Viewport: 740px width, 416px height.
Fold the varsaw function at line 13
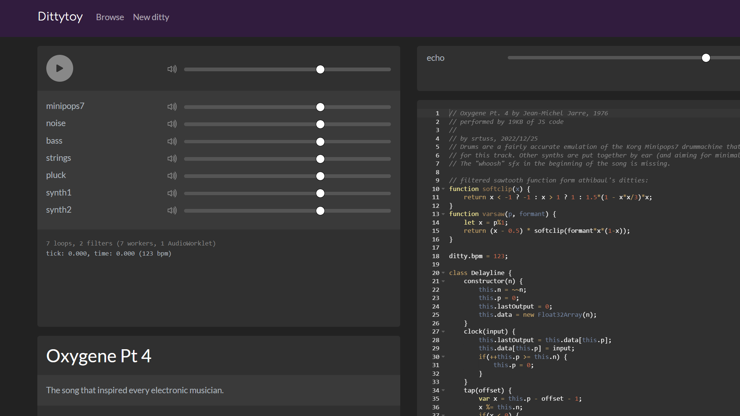point(443,214)
